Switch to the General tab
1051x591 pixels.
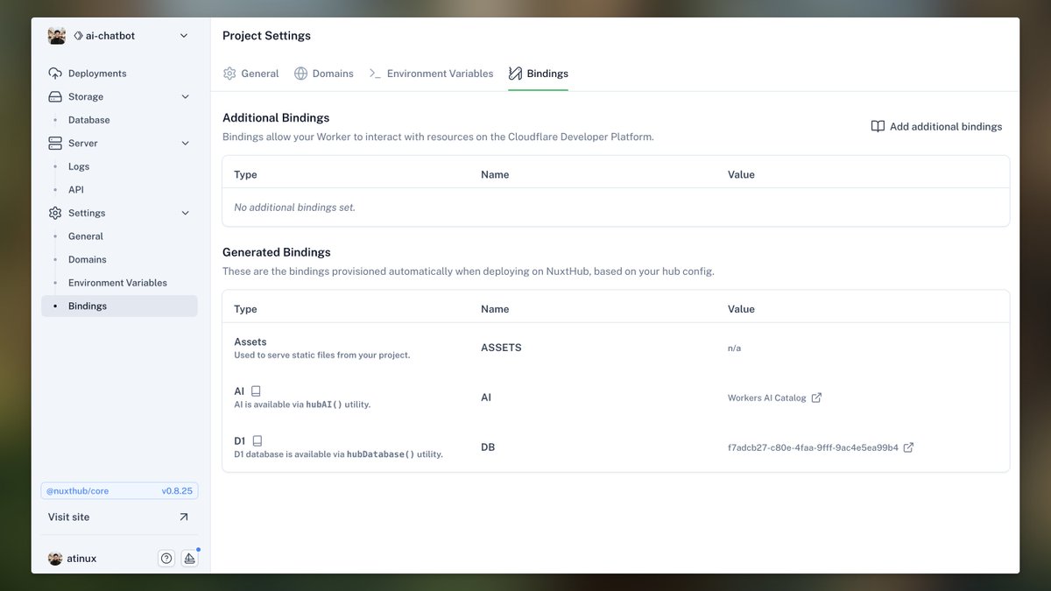(x=250, y=74)
